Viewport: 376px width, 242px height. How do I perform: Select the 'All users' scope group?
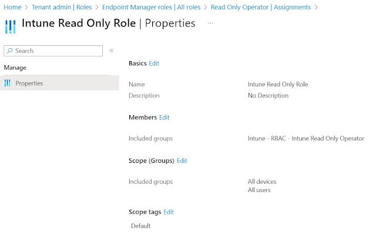tap(259, 190)
